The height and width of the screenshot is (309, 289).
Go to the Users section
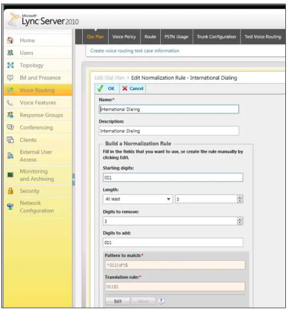(26, 53)
